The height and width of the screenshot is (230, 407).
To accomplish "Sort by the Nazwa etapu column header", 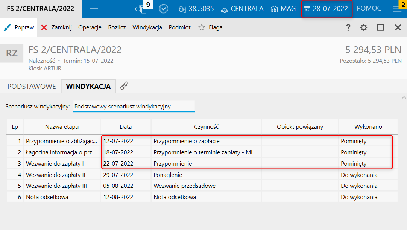I will pos(62,127).
